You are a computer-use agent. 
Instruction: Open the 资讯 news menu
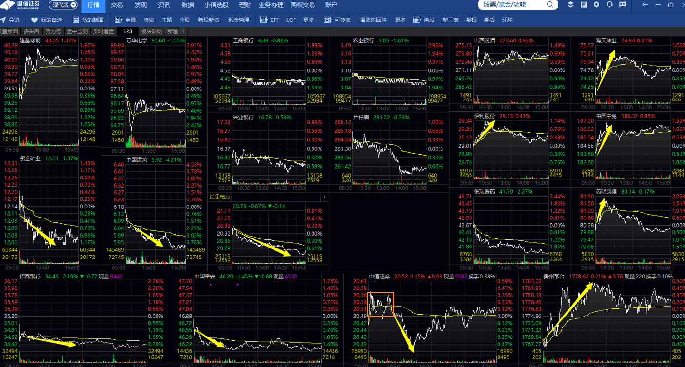pyautogui.click(x=164, y=5)
